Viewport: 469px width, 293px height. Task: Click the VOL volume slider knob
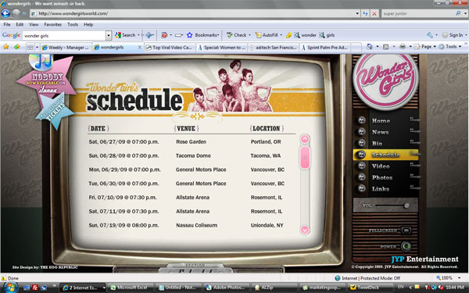pos(406,205)
